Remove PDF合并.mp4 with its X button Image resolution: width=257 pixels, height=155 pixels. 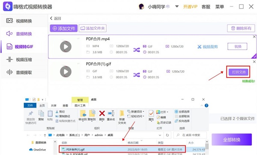tap(254, 37)
